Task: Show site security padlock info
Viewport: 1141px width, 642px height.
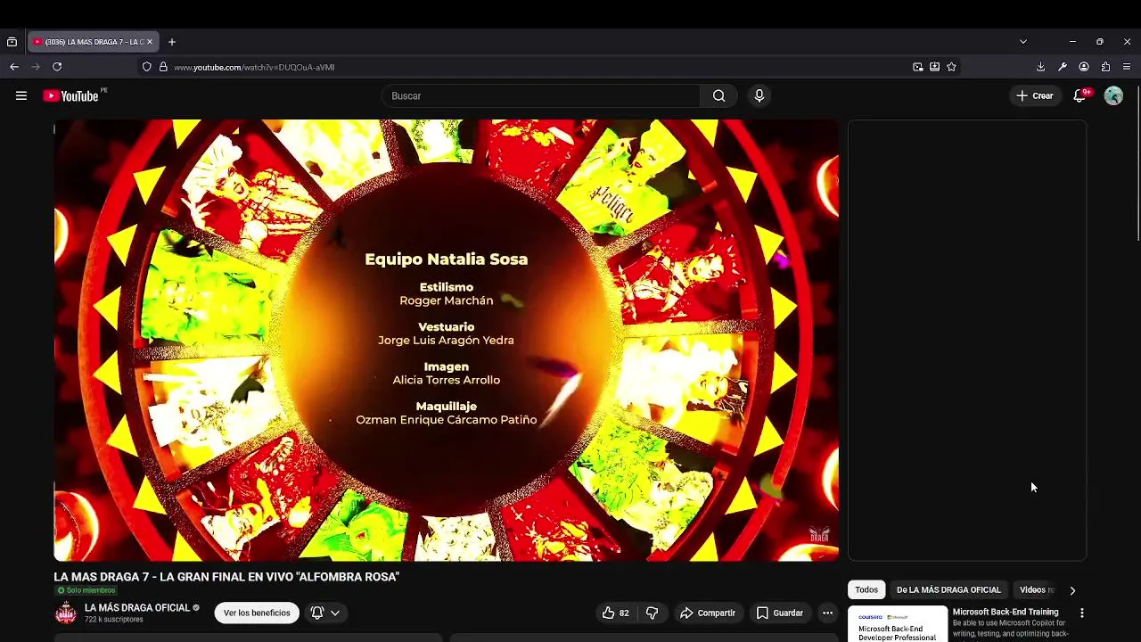Action: coord(163,67)
